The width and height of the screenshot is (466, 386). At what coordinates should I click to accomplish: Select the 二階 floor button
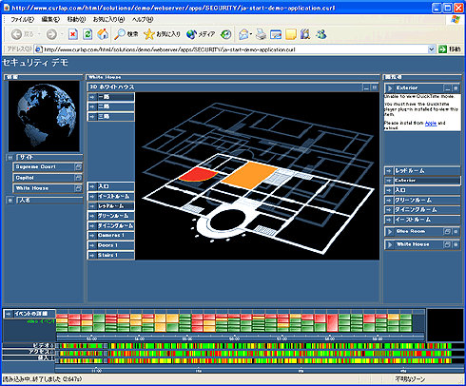111,106
